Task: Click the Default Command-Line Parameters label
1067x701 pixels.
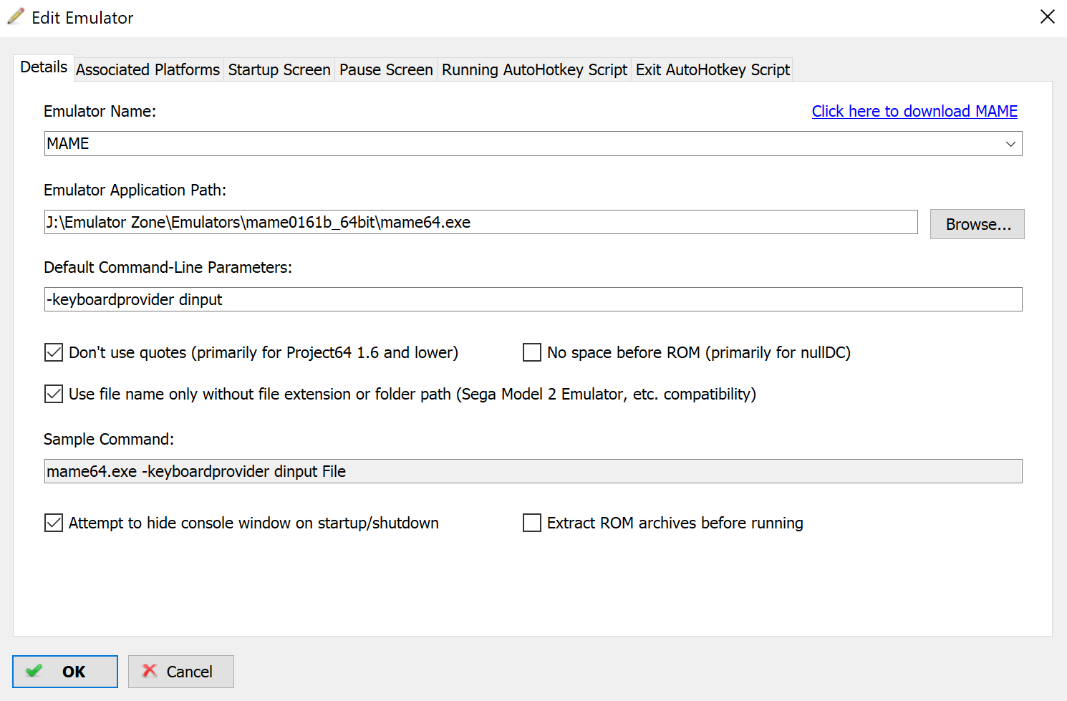Action: click(x=168, y=267)
